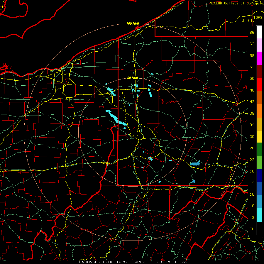This screenshot has height=264, width=264.
Task: Click the 42 legend value label
Action: point(252,102)
